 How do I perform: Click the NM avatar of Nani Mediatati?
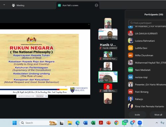tap(130, 70)
